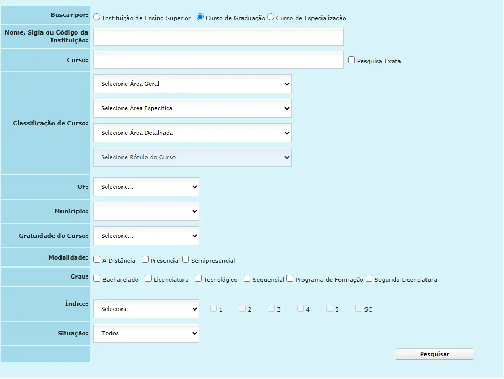This screenshot has height=379, width=504.
Task: Tick the Tecnológico degree checkbox
Action: 198,279
